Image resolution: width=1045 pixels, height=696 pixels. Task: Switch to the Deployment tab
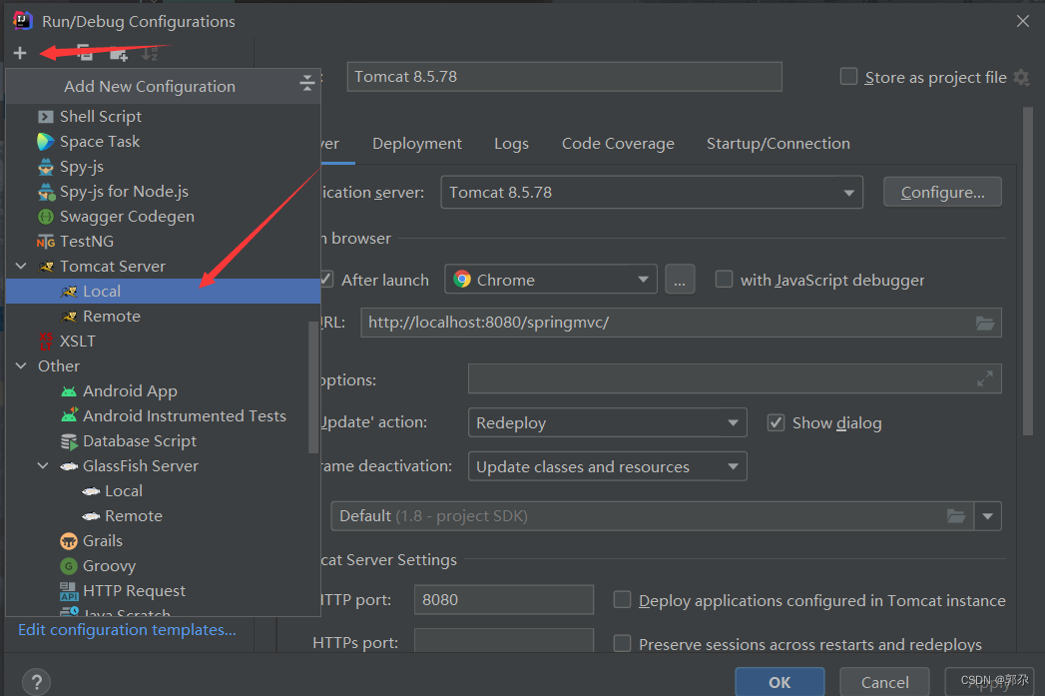(416, 144)
